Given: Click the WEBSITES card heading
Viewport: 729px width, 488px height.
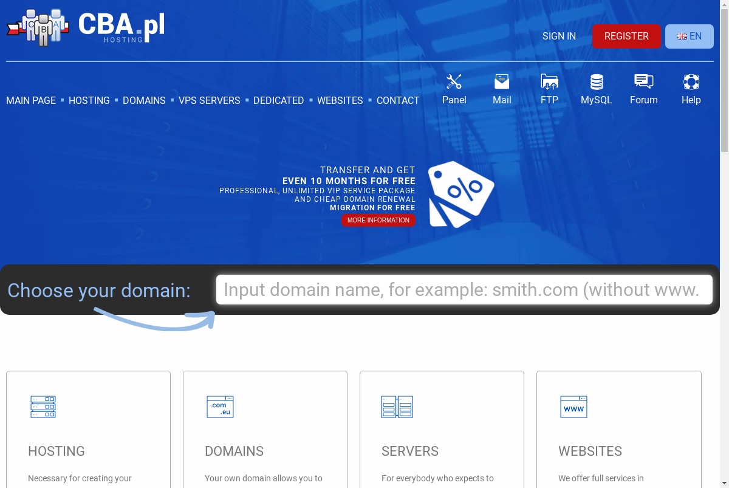Looking at the screenshot, I should 590,451.
